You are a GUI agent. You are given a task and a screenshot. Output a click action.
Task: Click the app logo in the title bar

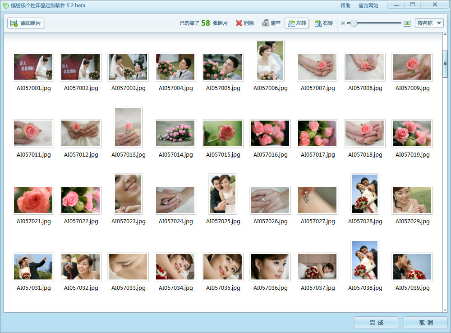pos(6,5)
